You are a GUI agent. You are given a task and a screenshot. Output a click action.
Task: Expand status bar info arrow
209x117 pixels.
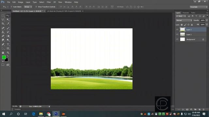tap(49, 106)
